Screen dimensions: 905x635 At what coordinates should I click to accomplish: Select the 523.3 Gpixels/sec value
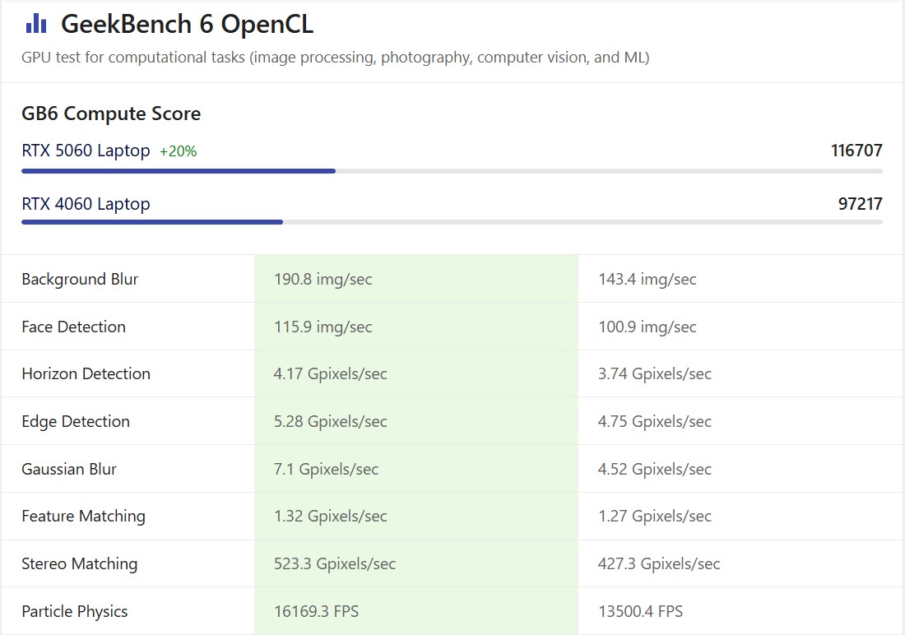tap(335, 564)
